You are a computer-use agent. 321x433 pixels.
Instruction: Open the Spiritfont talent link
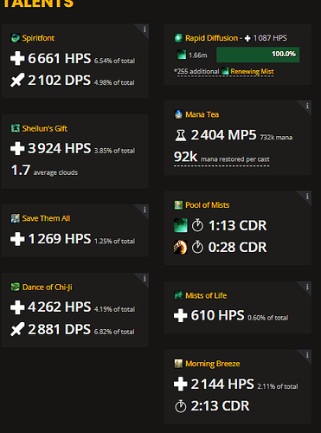click(38, 38)
